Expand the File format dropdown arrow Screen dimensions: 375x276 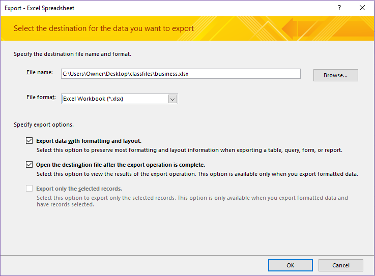pos(172,99)
